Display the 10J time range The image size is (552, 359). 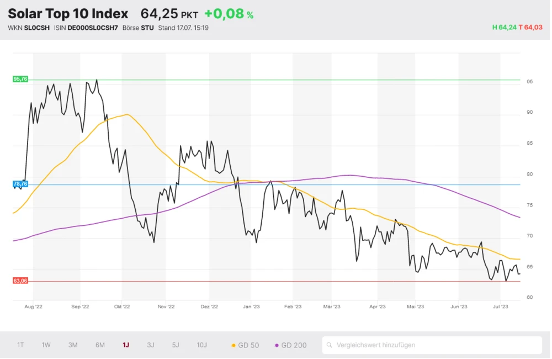click(202, 345)
